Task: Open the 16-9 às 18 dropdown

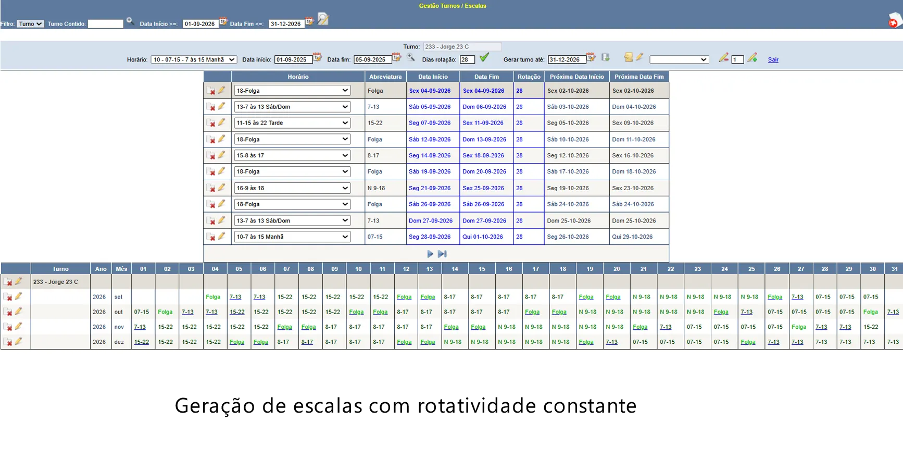Action: (x=292, y=188)
